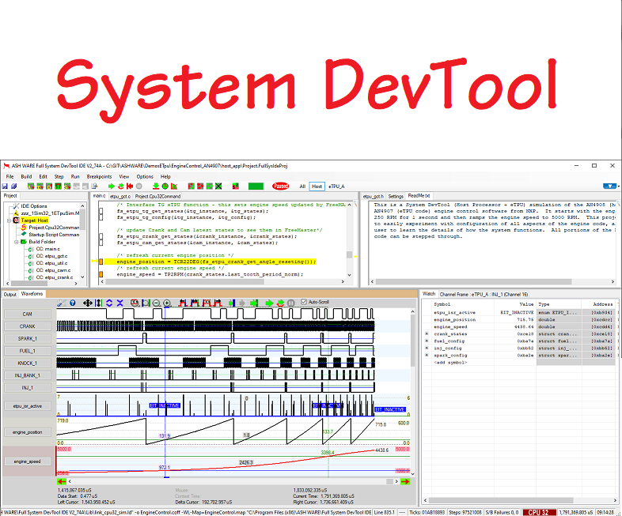The height and width of the screenshot is (516, 622).
Task: Click the save icon in main toolbar
Action: click(5, 186)
